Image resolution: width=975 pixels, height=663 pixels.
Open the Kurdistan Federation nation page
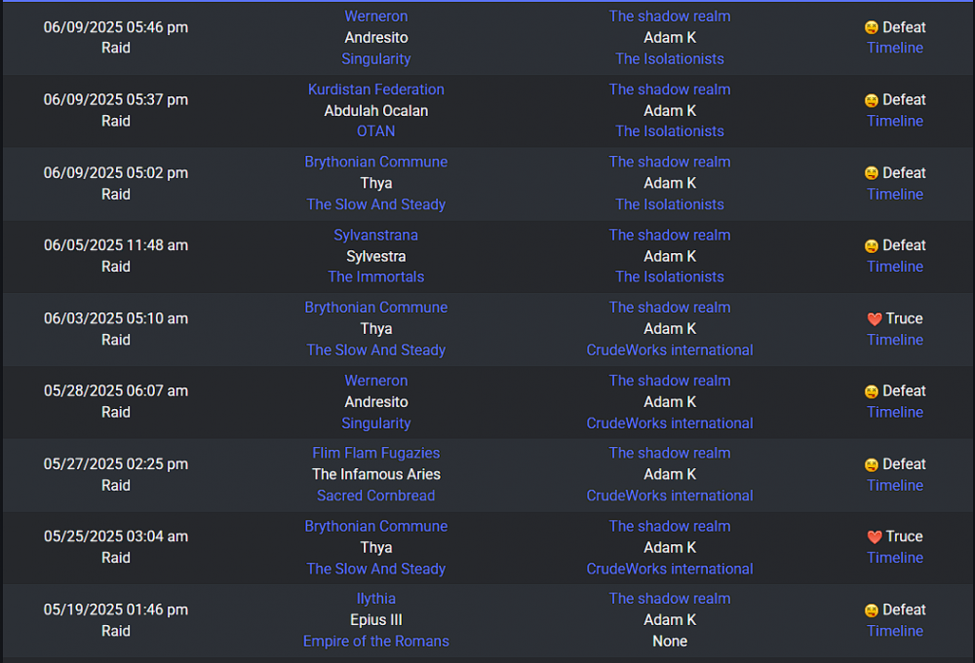(376, 90)
